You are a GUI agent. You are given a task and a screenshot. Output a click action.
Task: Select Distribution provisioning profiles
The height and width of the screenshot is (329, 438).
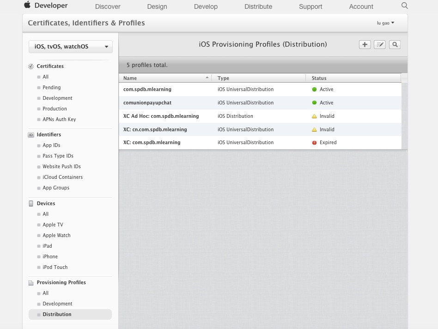tap(70, 315)
